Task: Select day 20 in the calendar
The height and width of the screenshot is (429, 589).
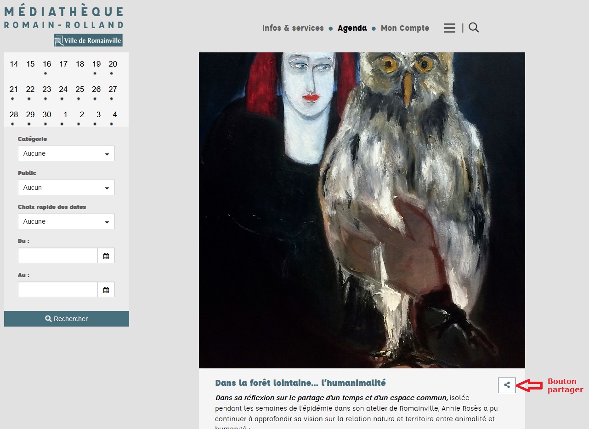Action: click(x=113, y=64)
